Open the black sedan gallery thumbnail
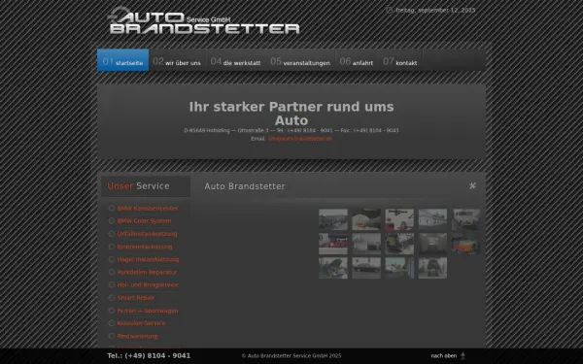Viewport: 583px width, 364px height. pyautogui.click(x=366, y=268)
